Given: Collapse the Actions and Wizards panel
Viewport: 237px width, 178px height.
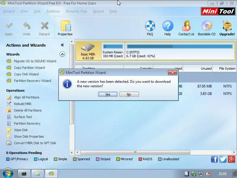Looking at the screenshot, I should point(62,45).
